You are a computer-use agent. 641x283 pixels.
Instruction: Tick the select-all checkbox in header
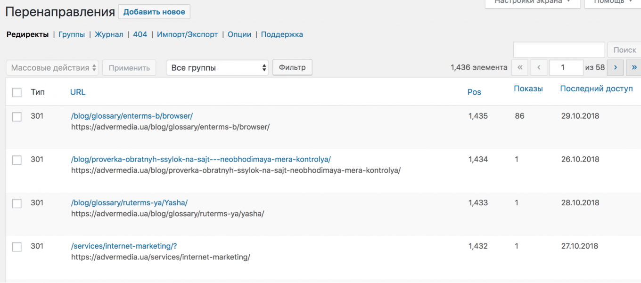tap(17, 92)
